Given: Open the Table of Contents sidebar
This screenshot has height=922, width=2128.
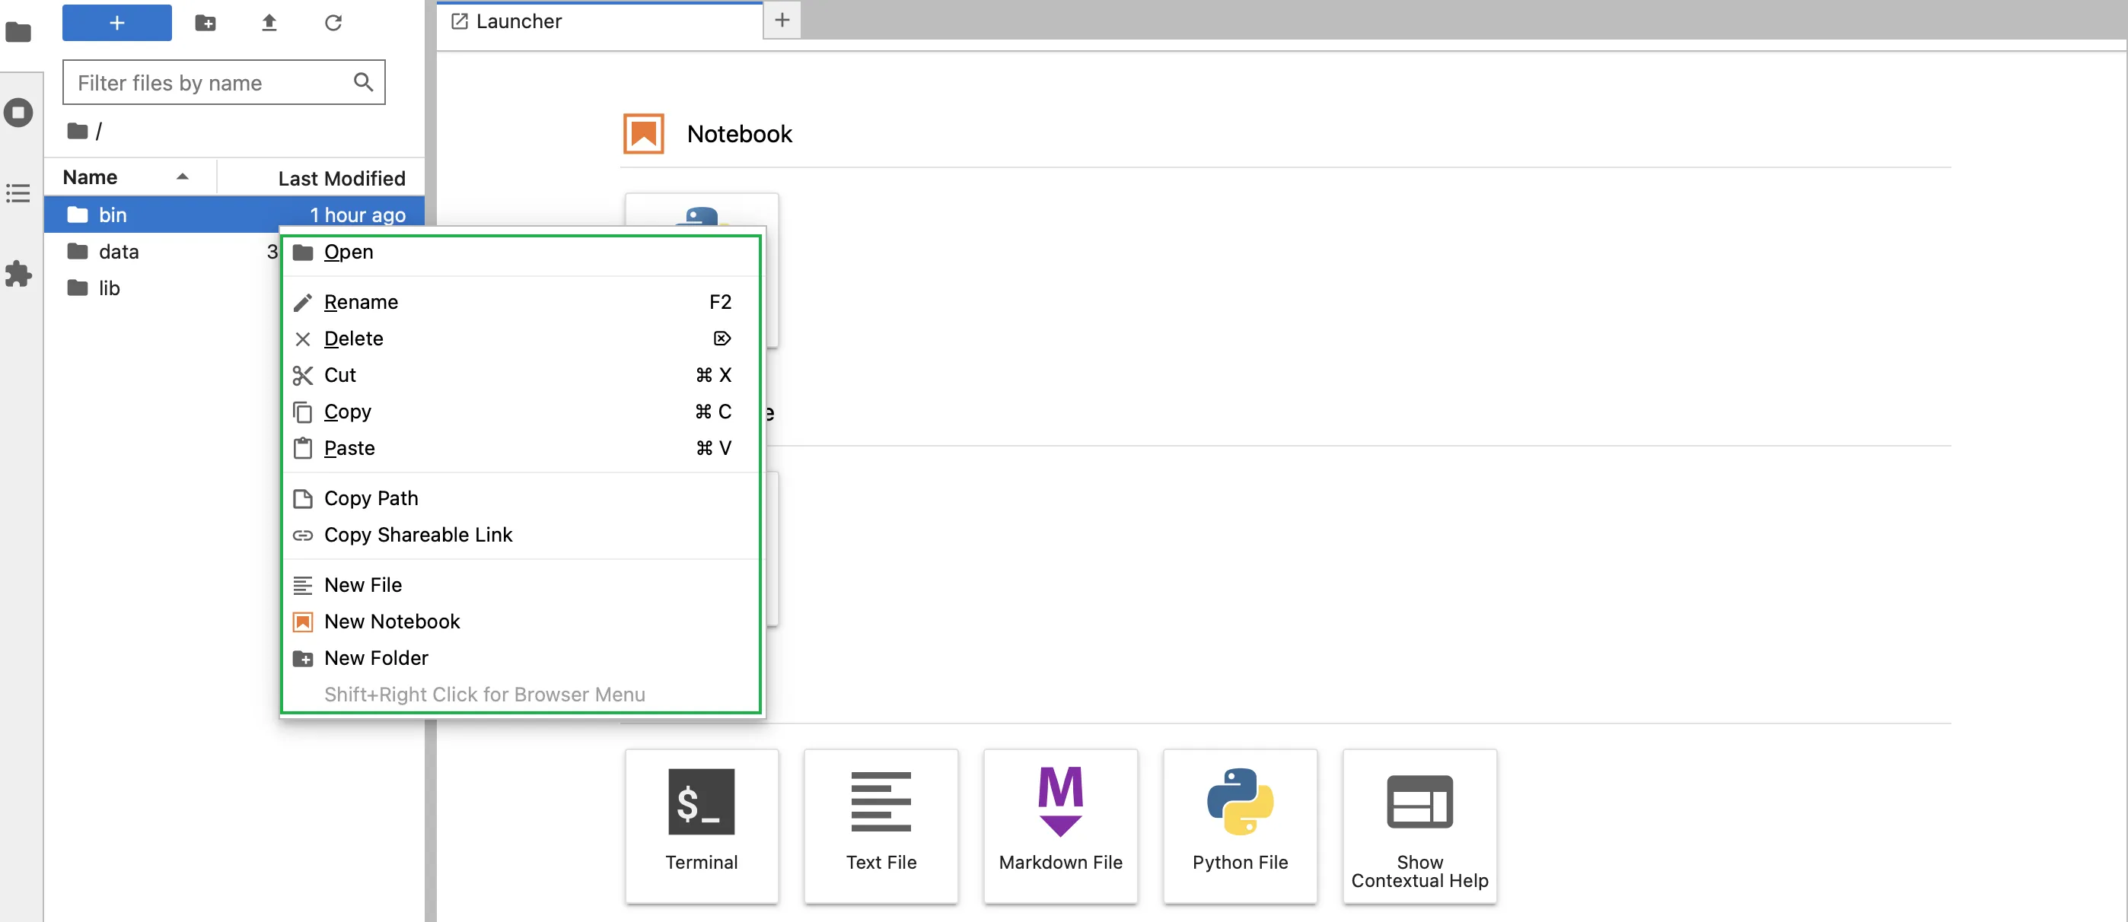Looking at the screenshot, I should pos(18,193).
